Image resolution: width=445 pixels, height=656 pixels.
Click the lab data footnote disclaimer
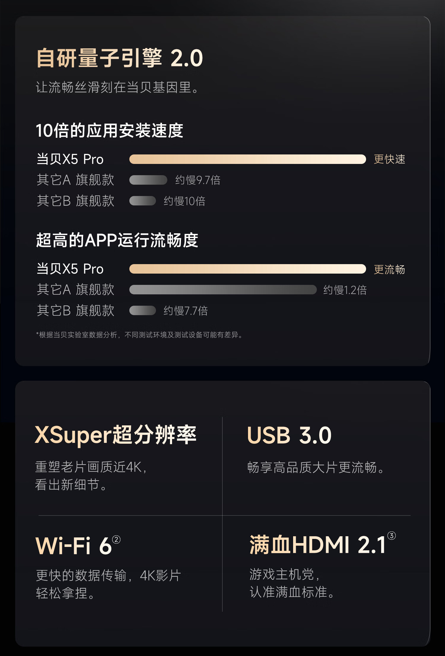(x=139, y=335)
